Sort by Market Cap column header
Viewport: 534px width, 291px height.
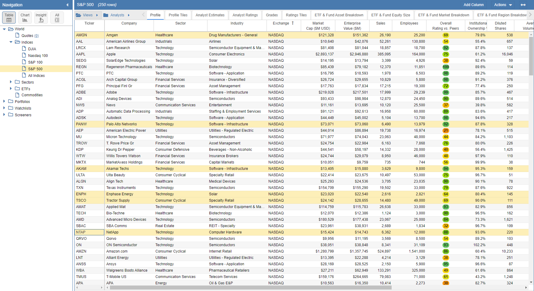[x=318, y=26]
